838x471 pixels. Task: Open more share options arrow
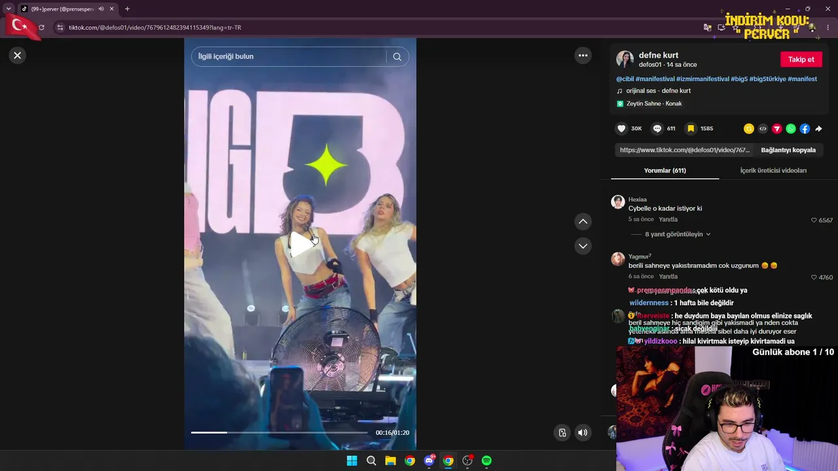pos(818,129)
